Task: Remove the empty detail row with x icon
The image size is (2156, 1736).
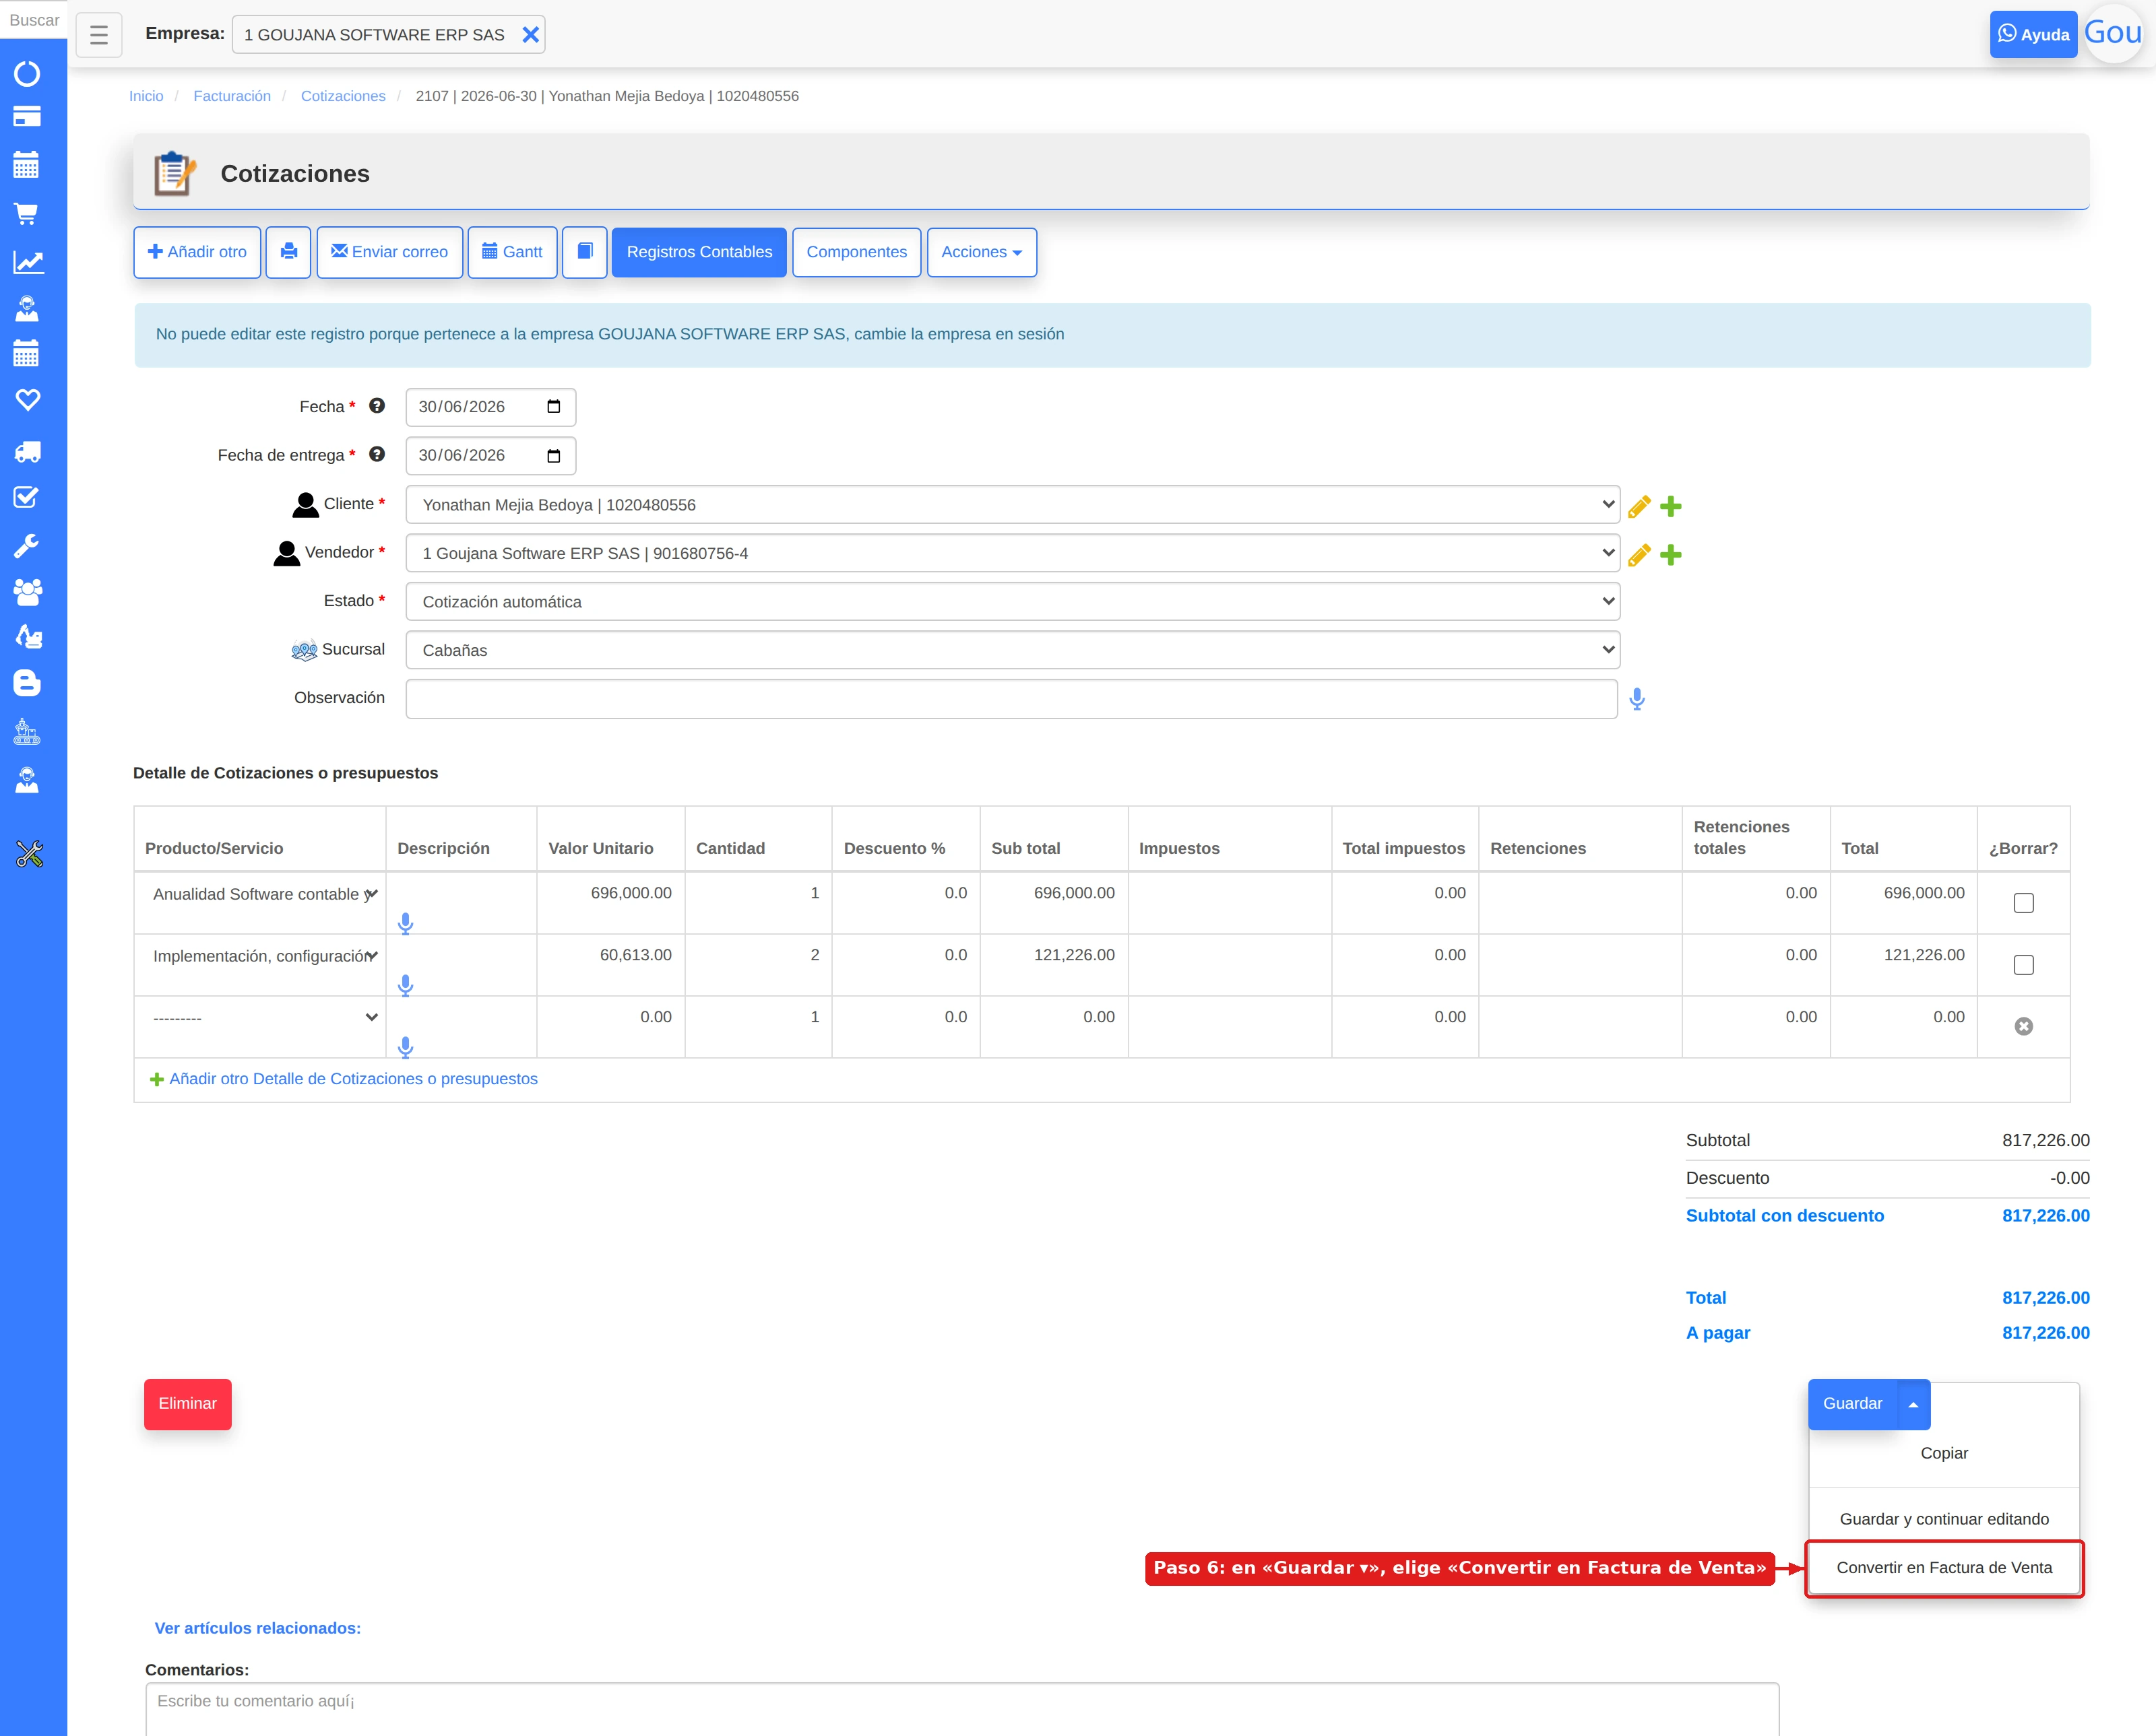Action: 2023,1026
